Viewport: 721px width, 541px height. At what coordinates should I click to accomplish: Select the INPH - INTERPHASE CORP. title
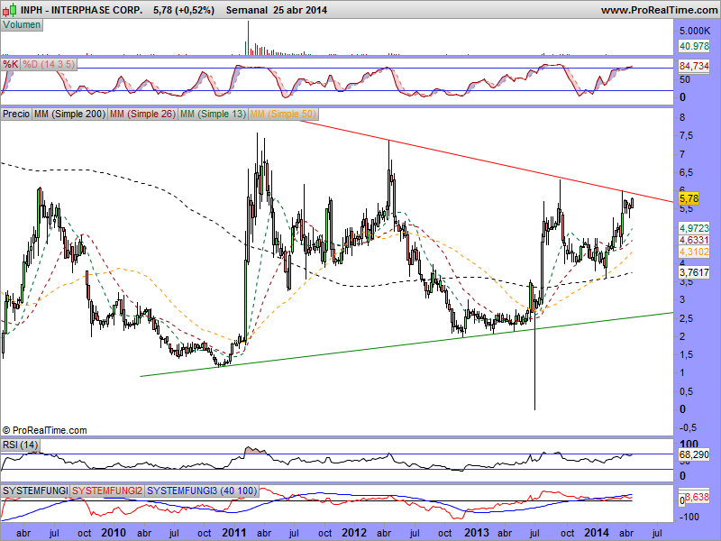[82, 10]
